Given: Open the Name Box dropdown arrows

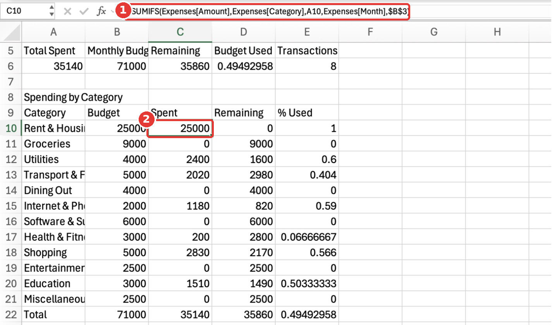Looking at the screenshot, I should [52, 11].
